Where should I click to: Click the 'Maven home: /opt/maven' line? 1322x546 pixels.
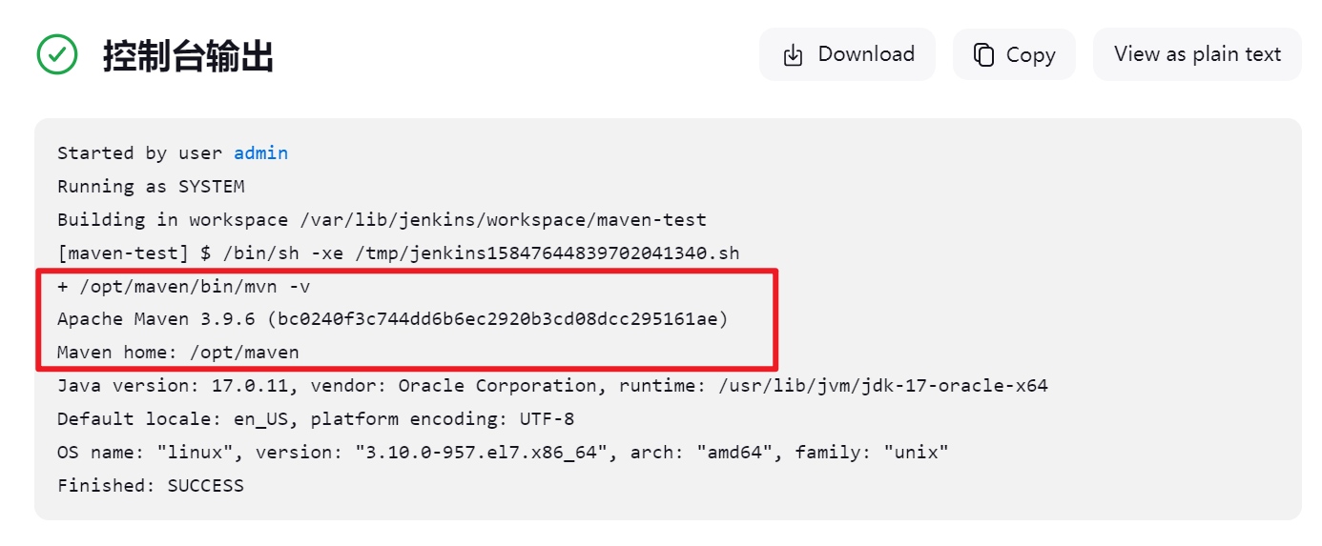tap(178, 353)
